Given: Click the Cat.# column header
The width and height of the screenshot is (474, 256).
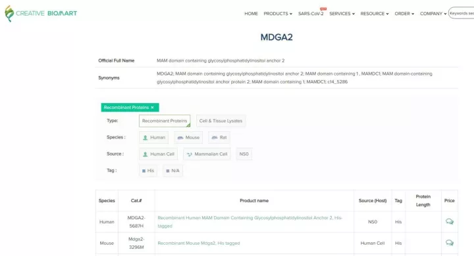Looking at the screenshot, I should (x=136, y=200).
